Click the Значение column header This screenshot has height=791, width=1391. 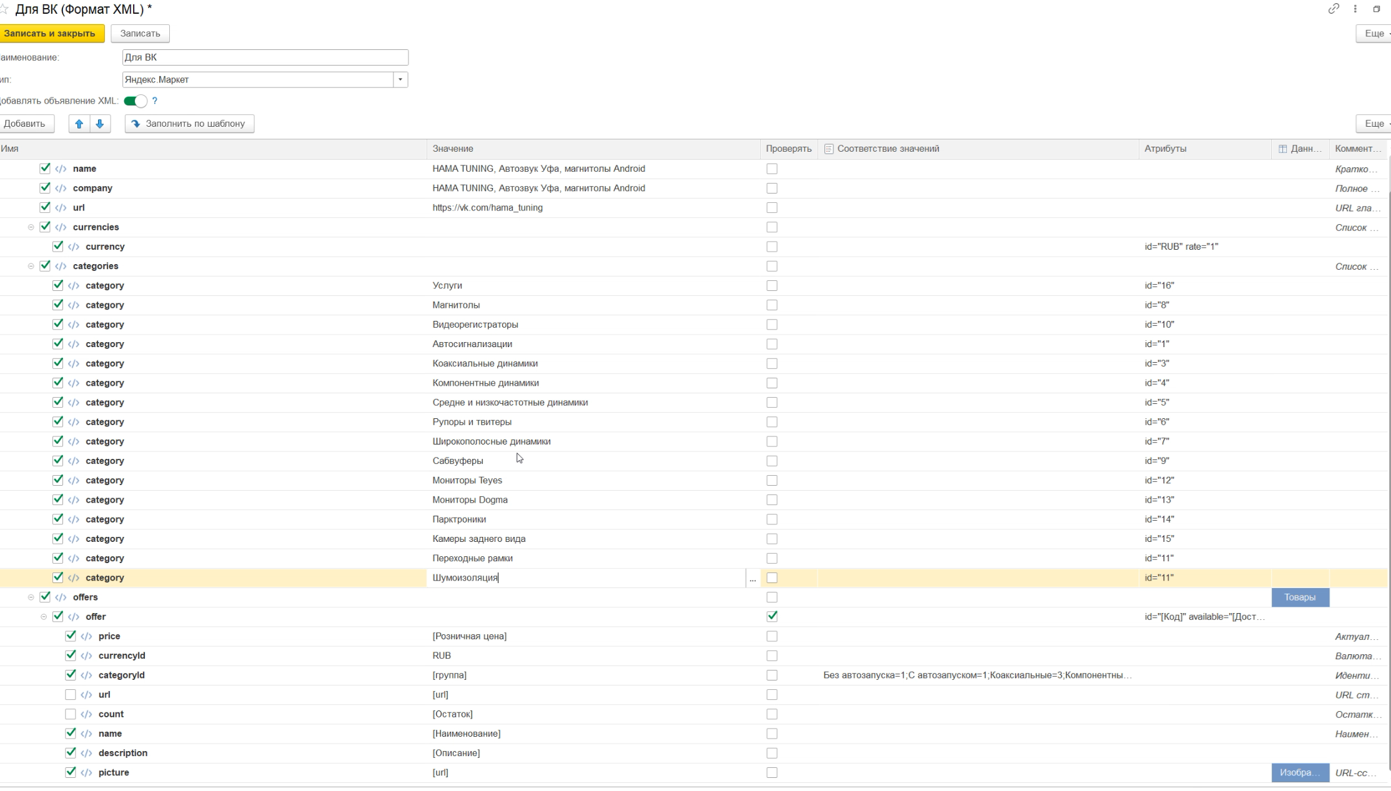coord(593,149)
